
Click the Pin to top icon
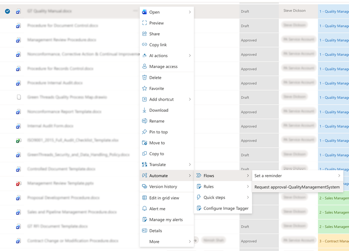pos(145,132)
